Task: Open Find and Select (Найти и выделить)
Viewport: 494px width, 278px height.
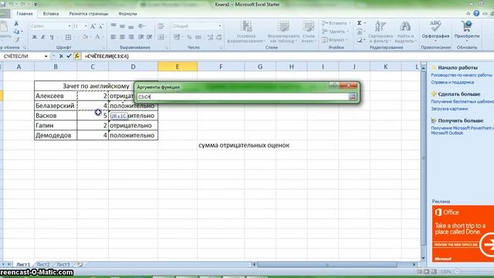Action: [405, 32]
